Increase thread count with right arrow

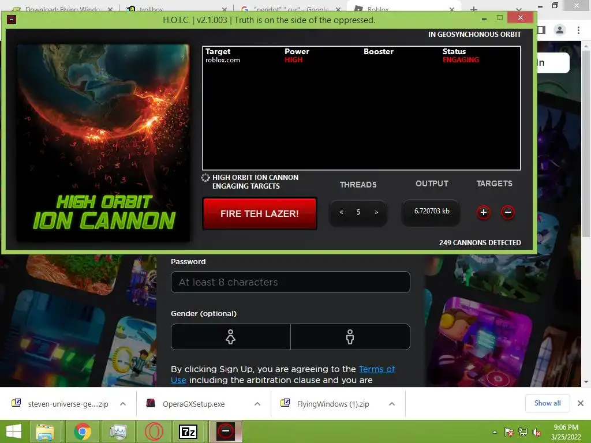point(376,212)
